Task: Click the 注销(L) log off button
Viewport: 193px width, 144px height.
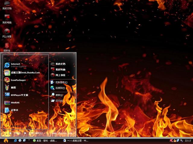Action: coord(15,133)
